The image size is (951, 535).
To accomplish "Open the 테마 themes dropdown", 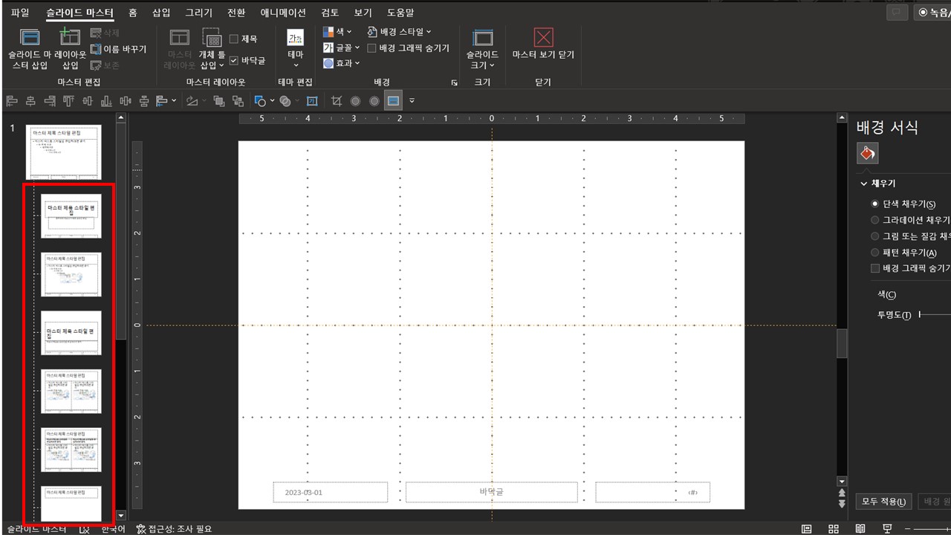I will (296, 50).
